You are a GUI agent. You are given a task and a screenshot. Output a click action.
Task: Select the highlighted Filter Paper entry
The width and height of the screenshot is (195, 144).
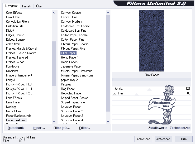(x=68, y=53)
